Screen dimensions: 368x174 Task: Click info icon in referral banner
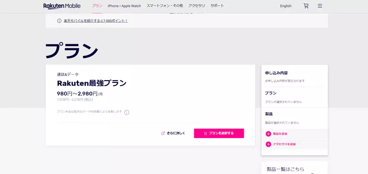point(59,21)
